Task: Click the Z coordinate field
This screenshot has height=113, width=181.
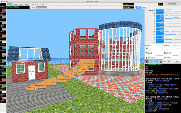Action: pyautogui.click(x=160, y=21)
